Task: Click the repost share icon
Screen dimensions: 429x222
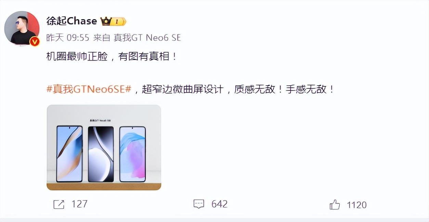Action: point(59,204)
